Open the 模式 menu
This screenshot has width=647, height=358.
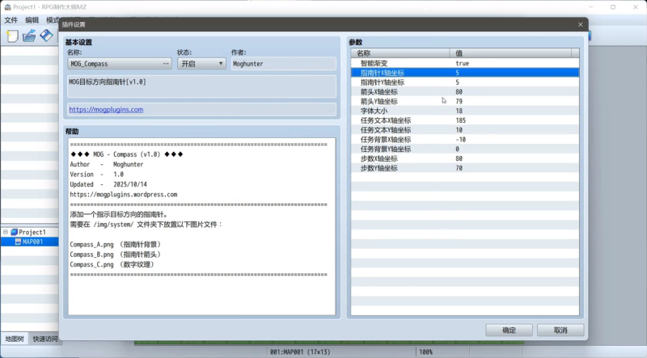(x=53, y=20)
